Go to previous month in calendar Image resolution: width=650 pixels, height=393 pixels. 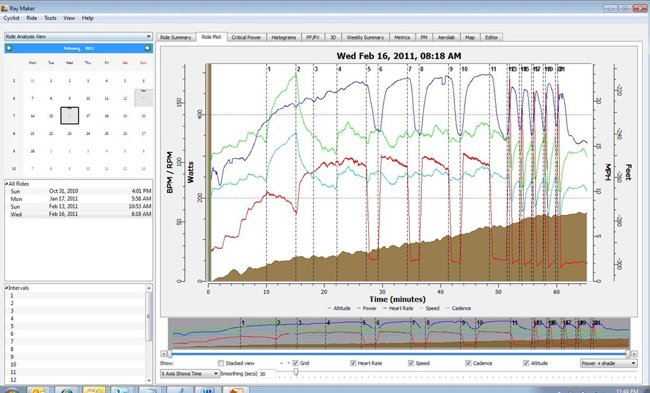click(9, 48)
